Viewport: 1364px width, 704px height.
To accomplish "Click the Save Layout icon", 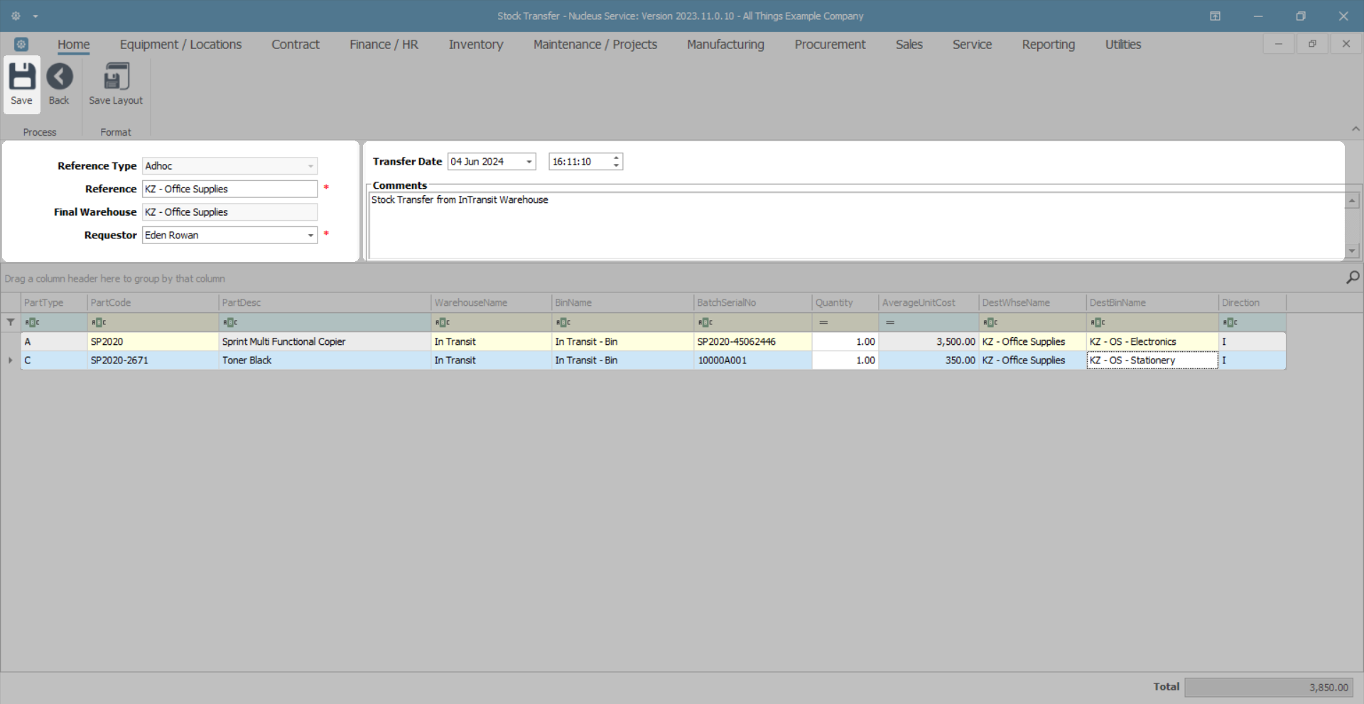I will [x=116, y=84].
